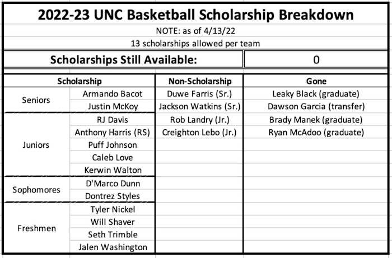The height and width of the screenshot is (258, 392).
Task: Select the Sophomores class label cell
Action: pos(36,190)
